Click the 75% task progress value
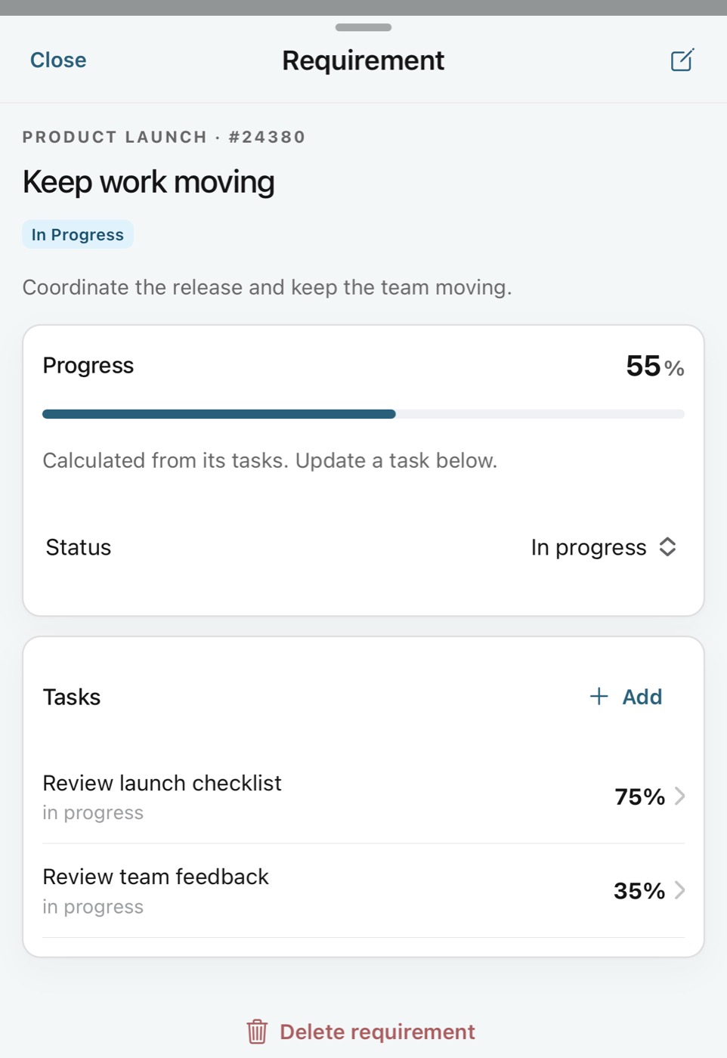 (x=639, y=797)
